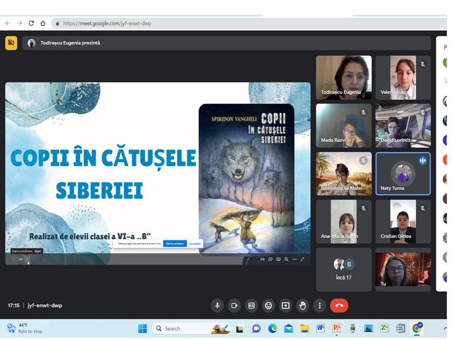Select the Naty Turea participant tile
This screenshot has height=340, width=453.
(x=403, y=174)
